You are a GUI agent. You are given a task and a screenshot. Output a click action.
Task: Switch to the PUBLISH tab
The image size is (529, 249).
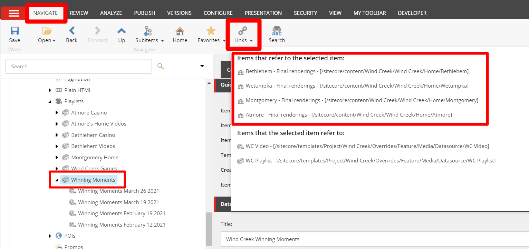[145, 13]
